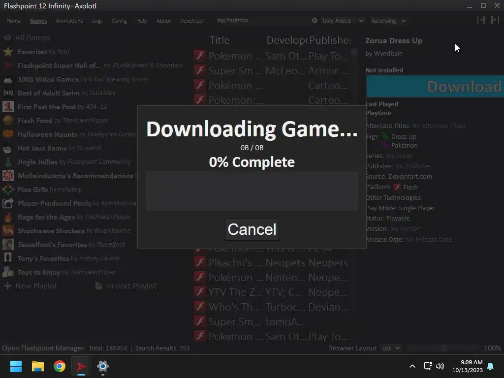Select the Pikachu's Neopets game row
The width and height of the screenshot is (504, 378).
272,263
